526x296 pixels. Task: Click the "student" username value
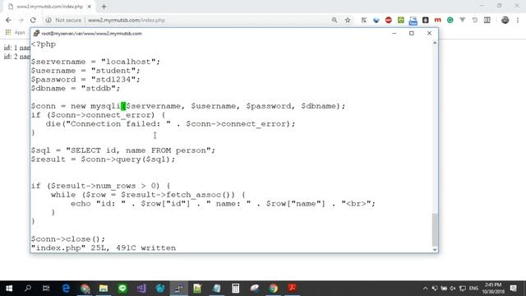(113, 71)
